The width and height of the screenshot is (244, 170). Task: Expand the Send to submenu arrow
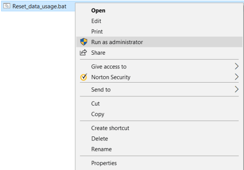coord(237,89)
